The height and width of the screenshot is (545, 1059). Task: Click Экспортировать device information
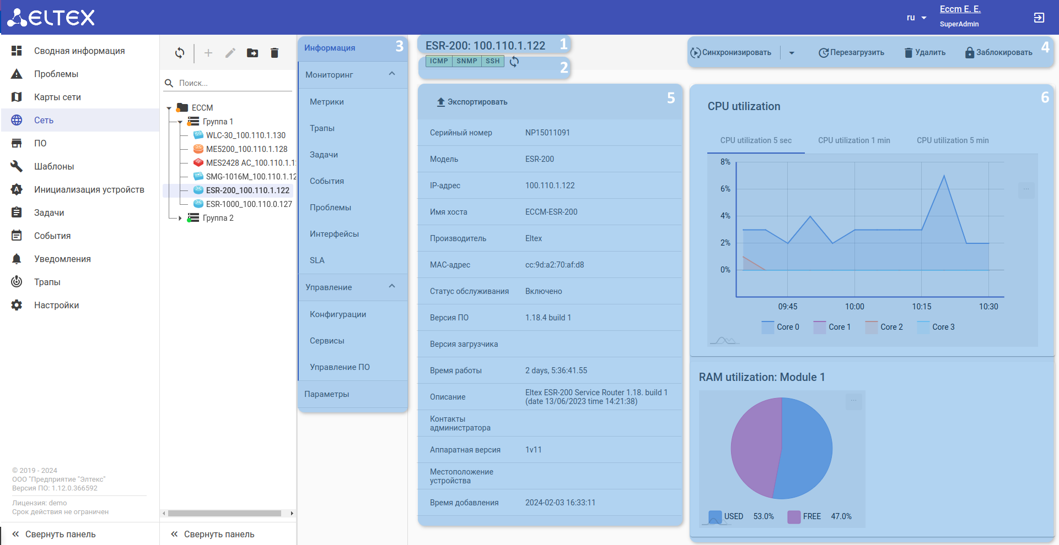[x=472, y=102]
